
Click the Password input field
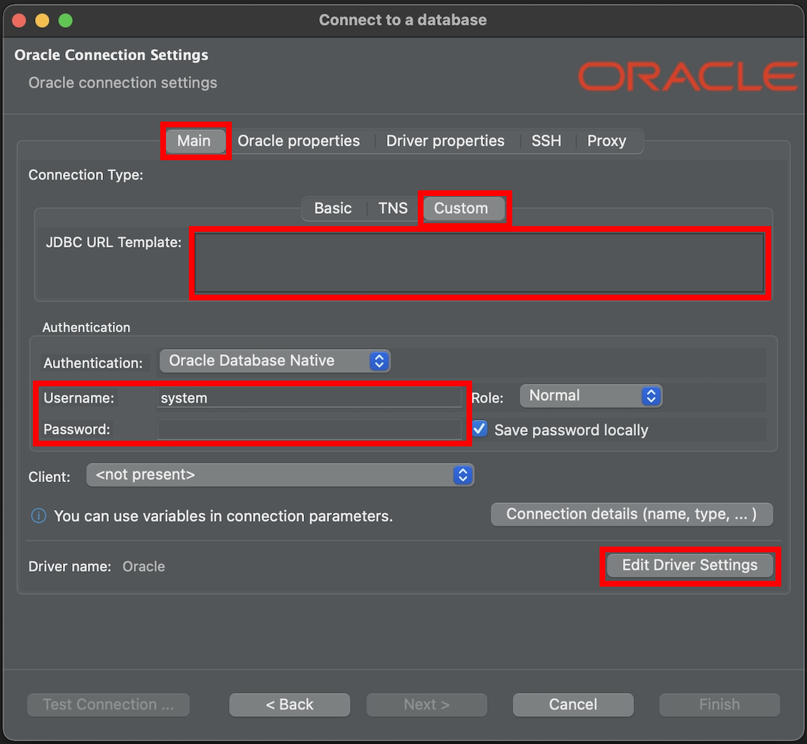[309, 429]
